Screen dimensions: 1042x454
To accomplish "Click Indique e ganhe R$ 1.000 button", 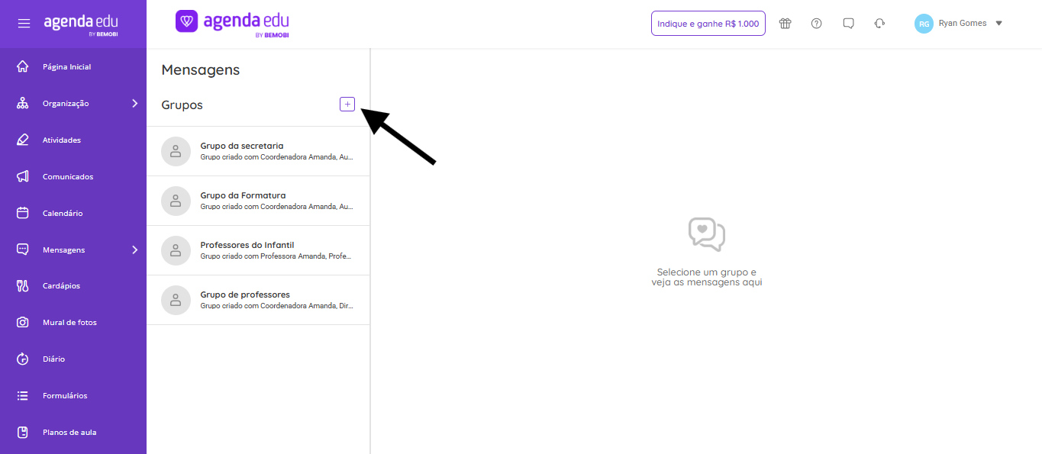I will [x=708, y=23].
